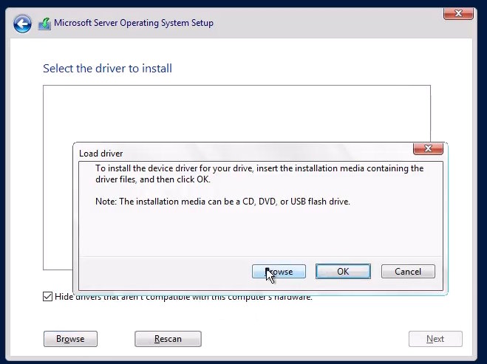Click the 'Microsoft Server Operating System Setup' title

pyautogui.click(x=134, y=23)
